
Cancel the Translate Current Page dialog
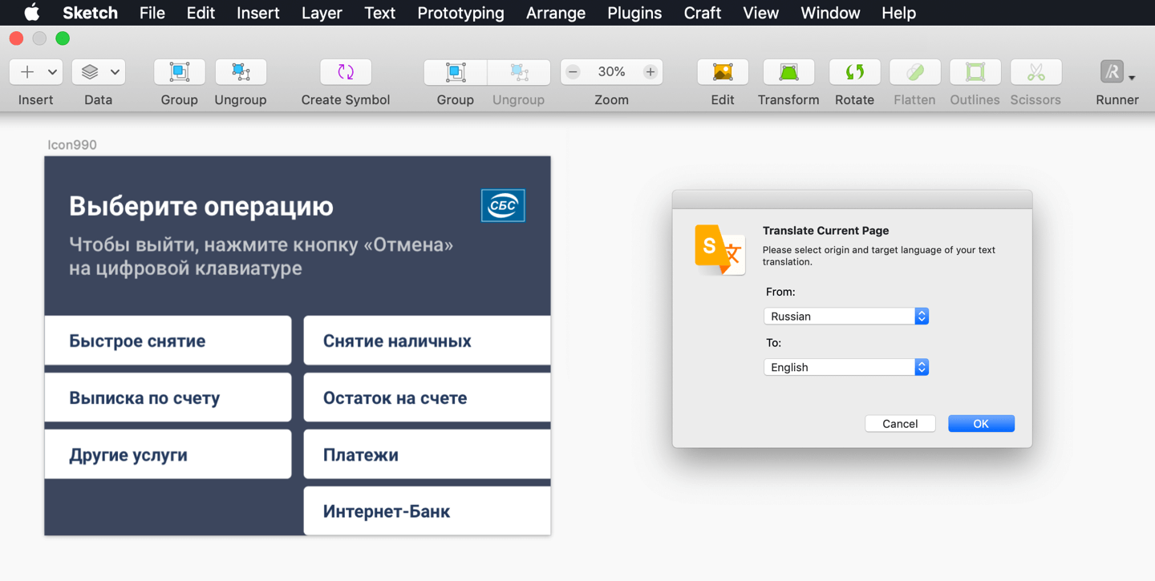[899, 424]
